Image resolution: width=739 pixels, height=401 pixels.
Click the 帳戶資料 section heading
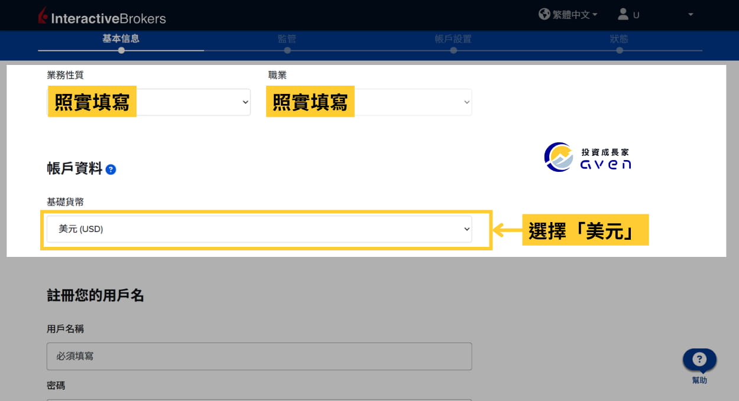[x=74, y=169]
